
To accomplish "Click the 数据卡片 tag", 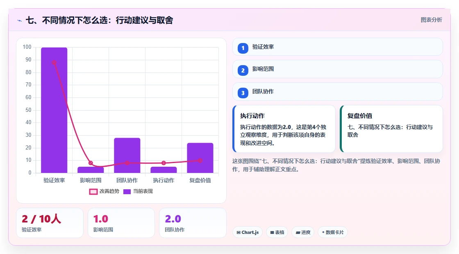I will [333, 232].
